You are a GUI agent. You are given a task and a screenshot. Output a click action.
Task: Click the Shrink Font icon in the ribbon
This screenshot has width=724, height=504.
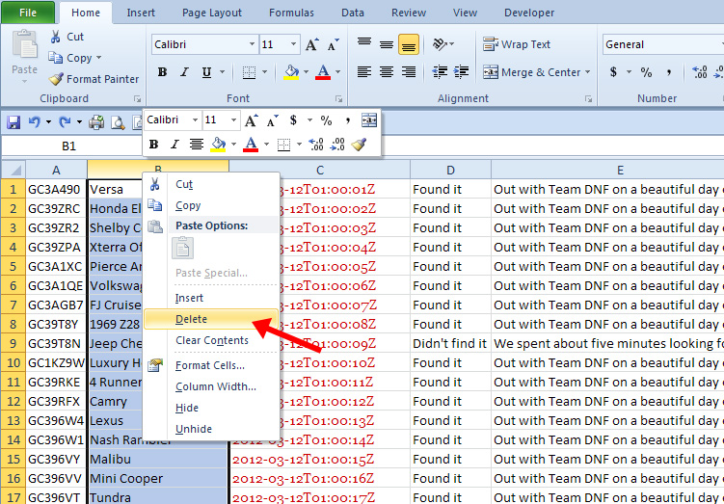tap(333, 44)
